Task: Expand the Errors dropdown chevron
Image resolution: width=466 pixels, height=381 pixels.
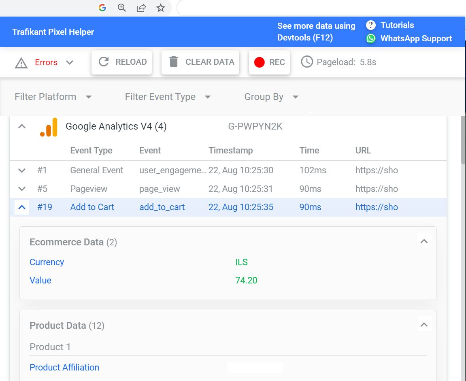Action: coord(70,62)
